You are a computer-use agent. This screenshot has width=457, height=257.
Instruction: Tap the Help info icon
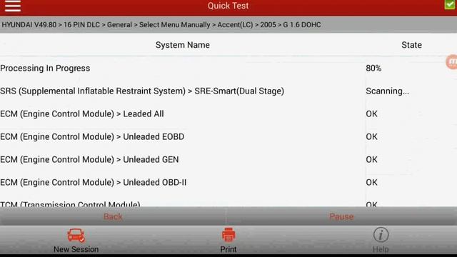381,235
